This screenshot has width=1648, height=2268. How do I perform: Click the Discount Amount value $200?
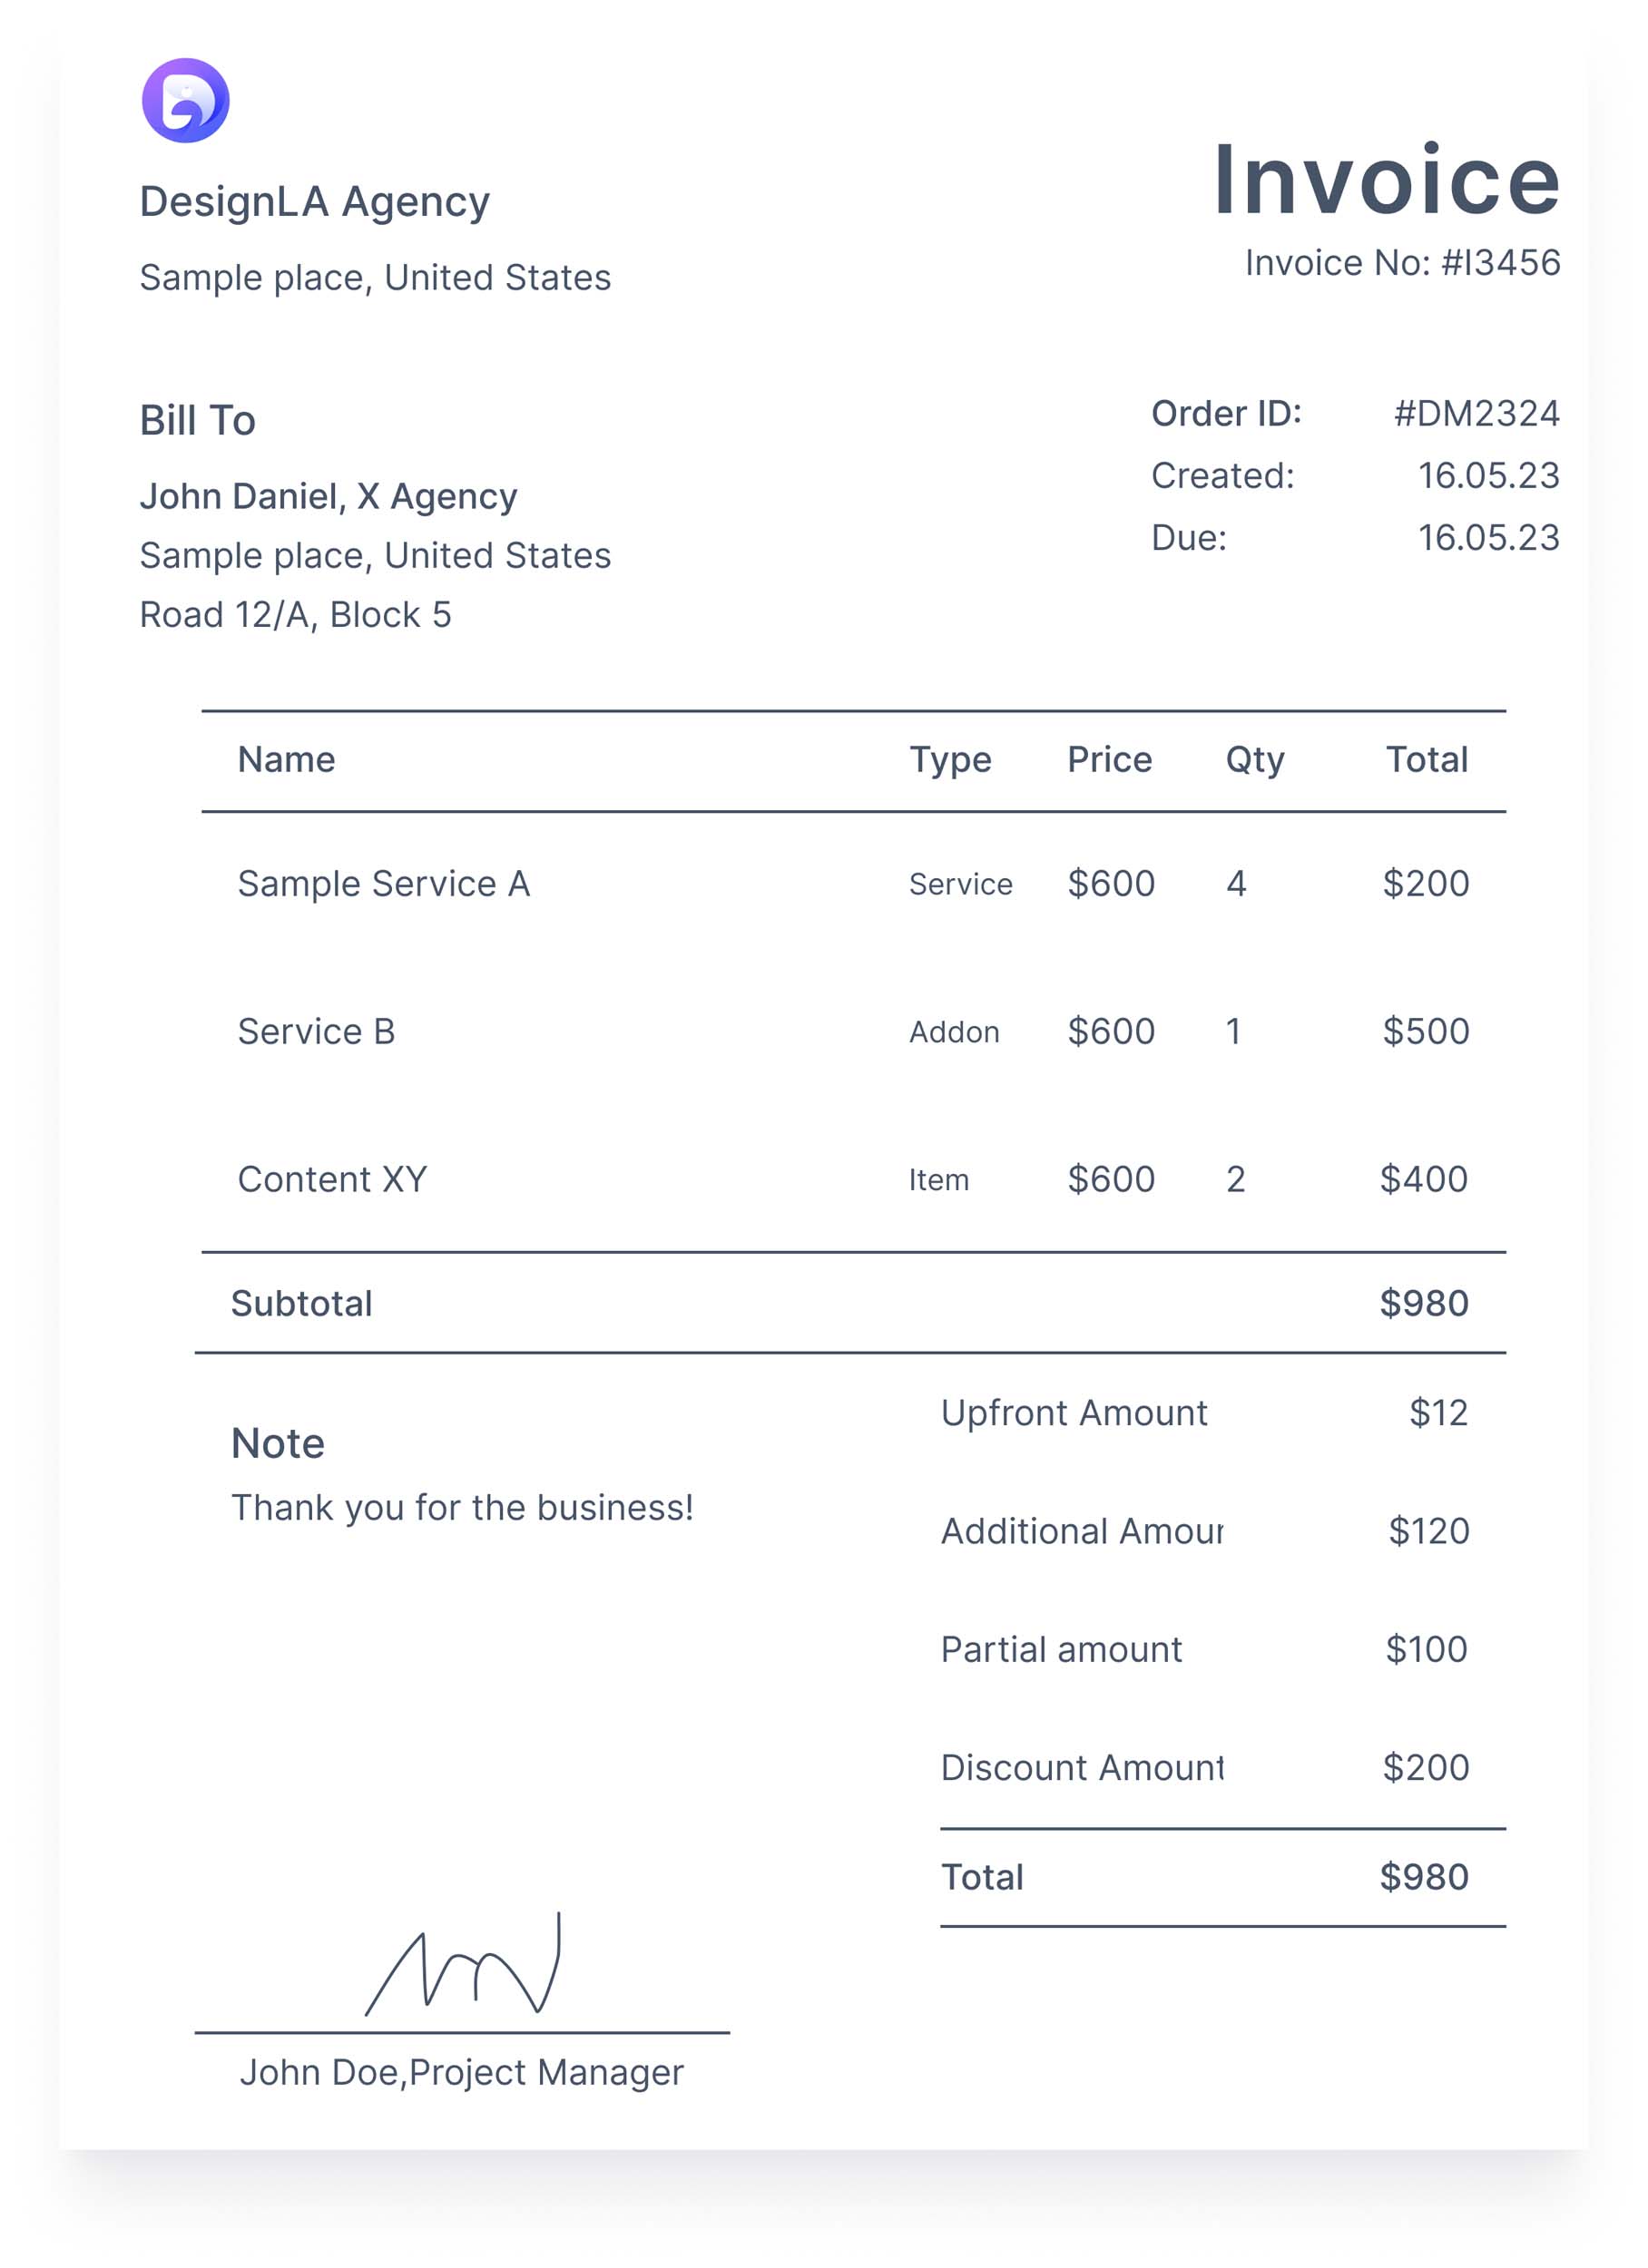tap(1425, 1768)
